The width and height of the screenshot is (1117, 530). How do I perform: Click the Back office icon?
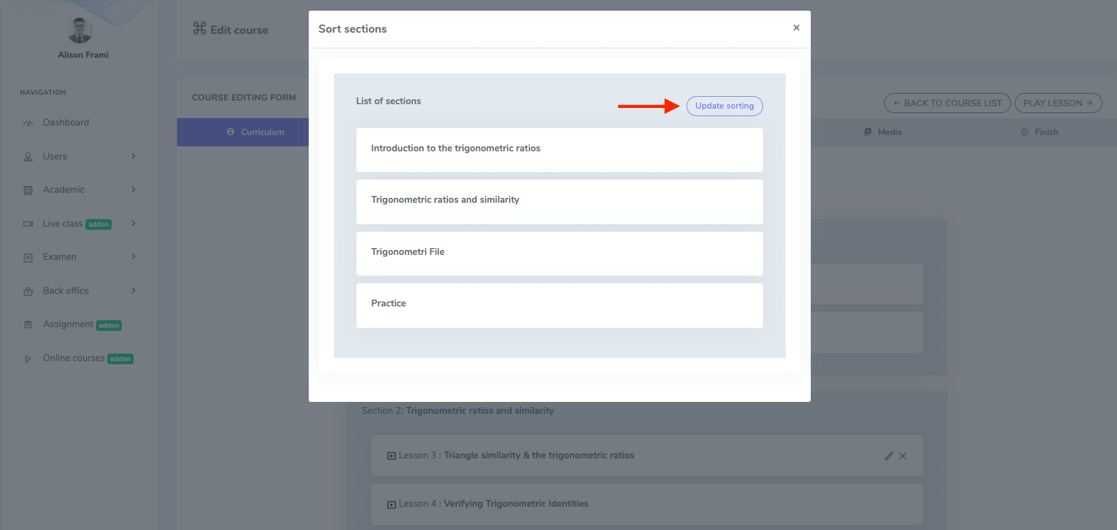pos(28,291)
